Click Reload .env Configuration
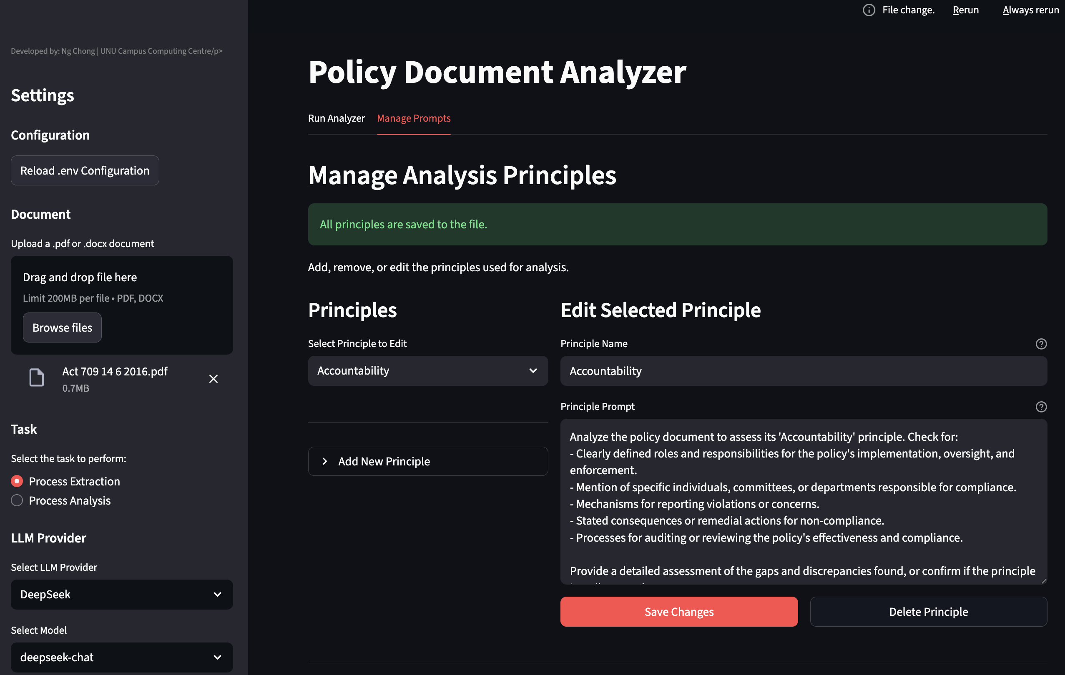The width and height of the screenshot is (1065, 675). click(x=85, y=170)
